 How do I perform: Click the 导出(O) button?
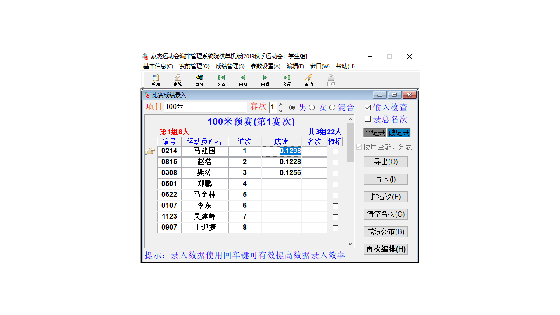(x=385, y=161)
